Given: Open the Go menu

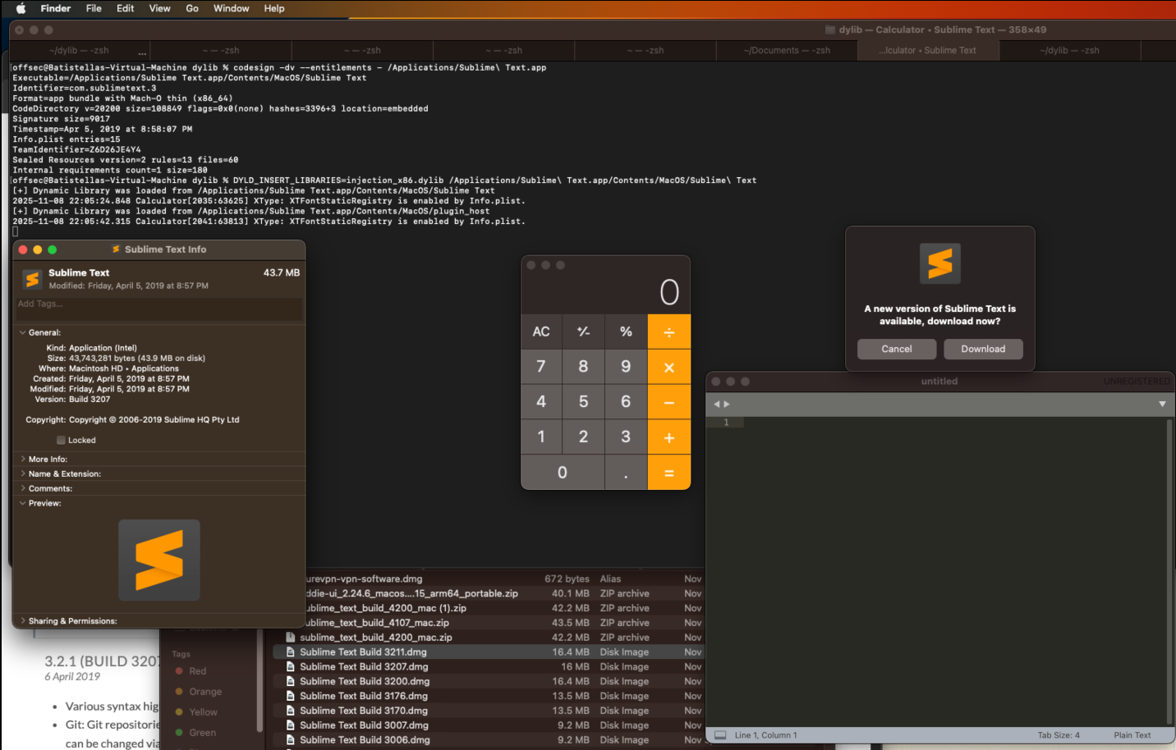Looking at the screenshot, I should click(192, 8).
